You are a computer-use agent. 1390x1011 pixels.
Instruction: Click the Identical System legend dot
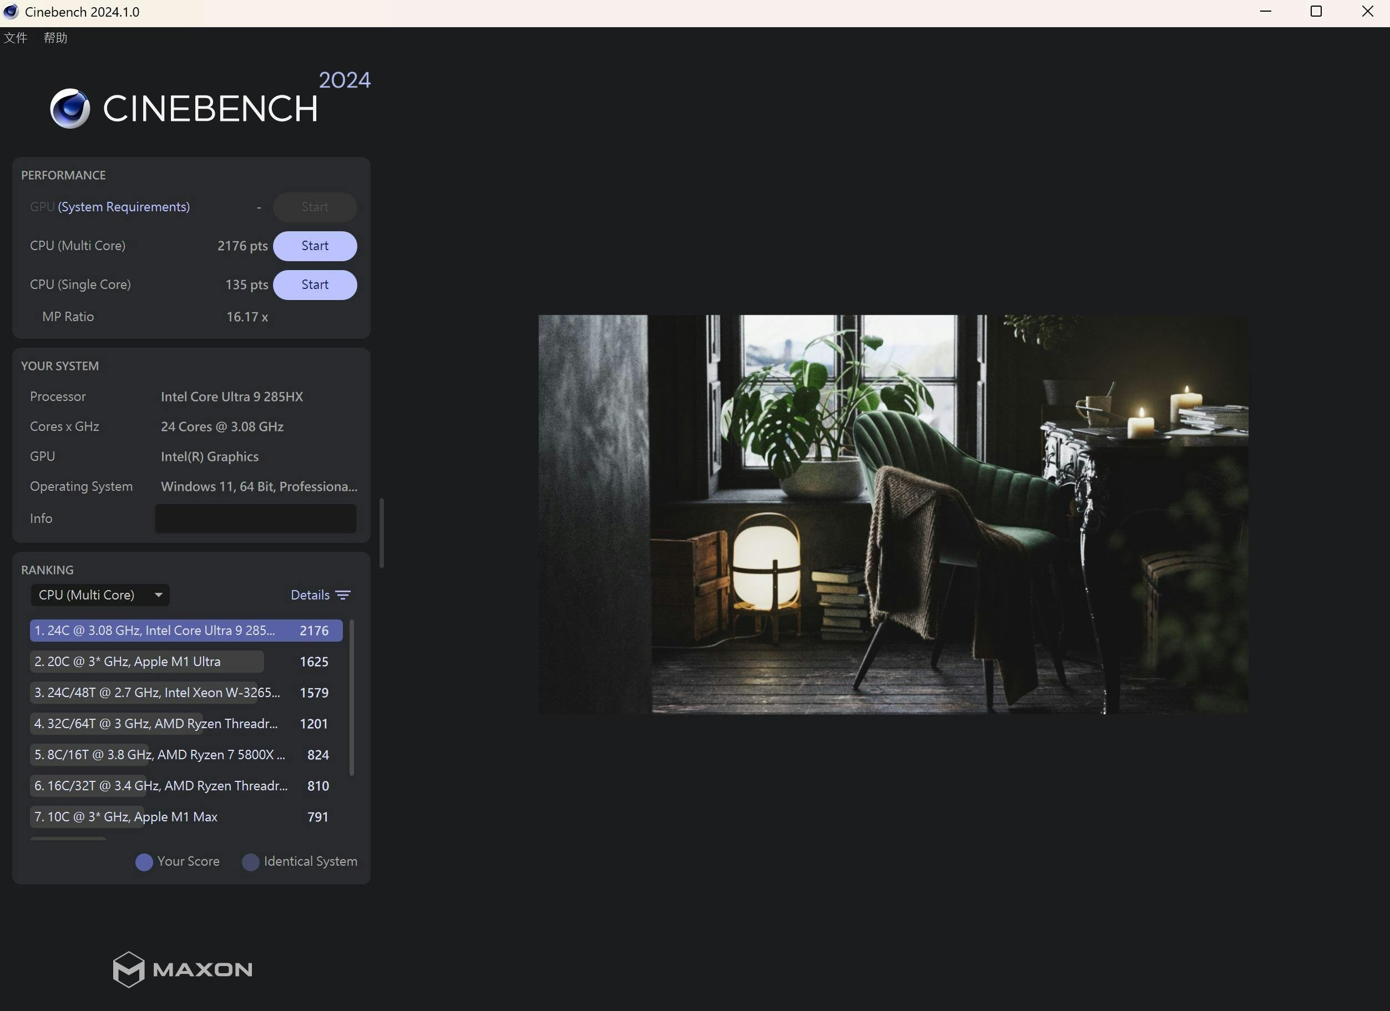251,862
